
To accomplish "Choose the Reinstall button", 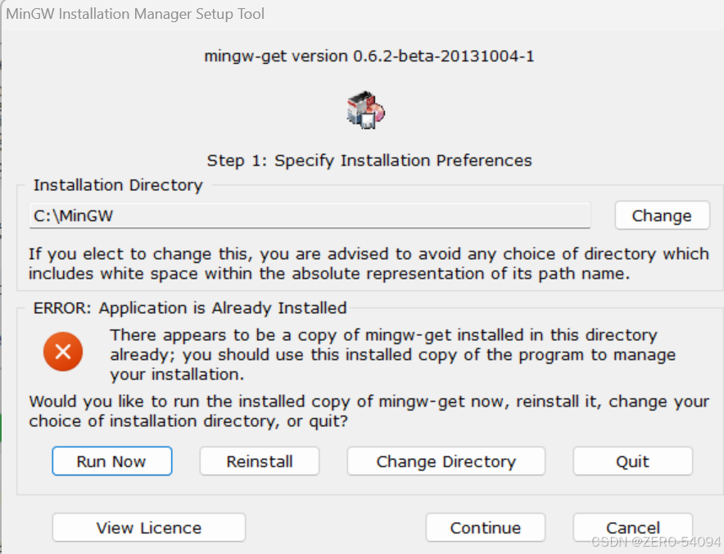I will tap(260, 461).
